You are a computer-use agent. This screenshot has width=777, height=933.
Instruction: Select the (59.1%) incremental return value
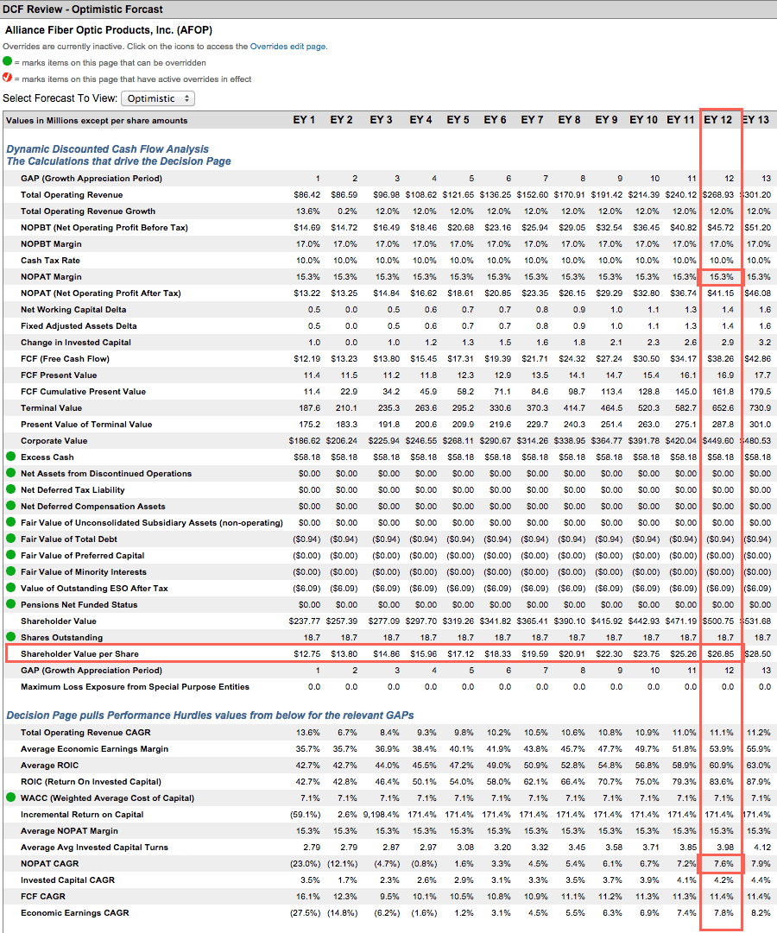(x=305, y=814)
